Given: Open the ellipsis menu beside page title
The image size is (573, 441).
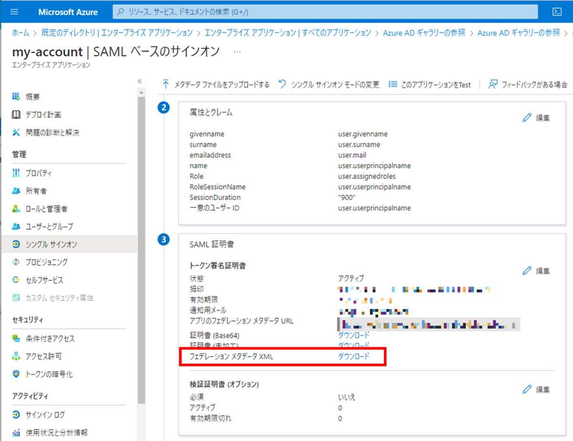Looking at the screenshot, I should pyautogui.click(x=238, y=51).
